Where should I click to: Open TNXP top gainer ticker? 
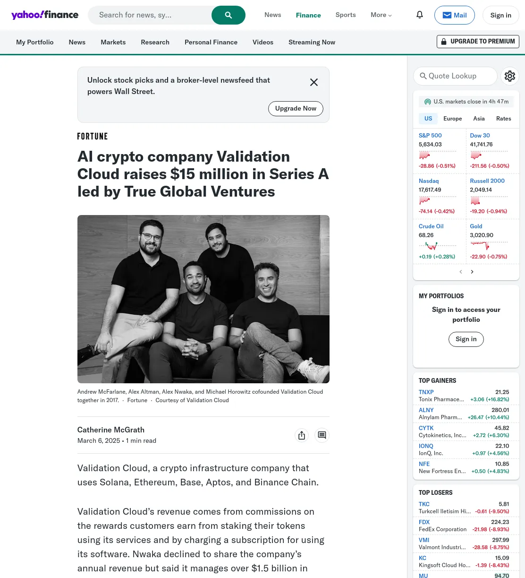point(426,392)
